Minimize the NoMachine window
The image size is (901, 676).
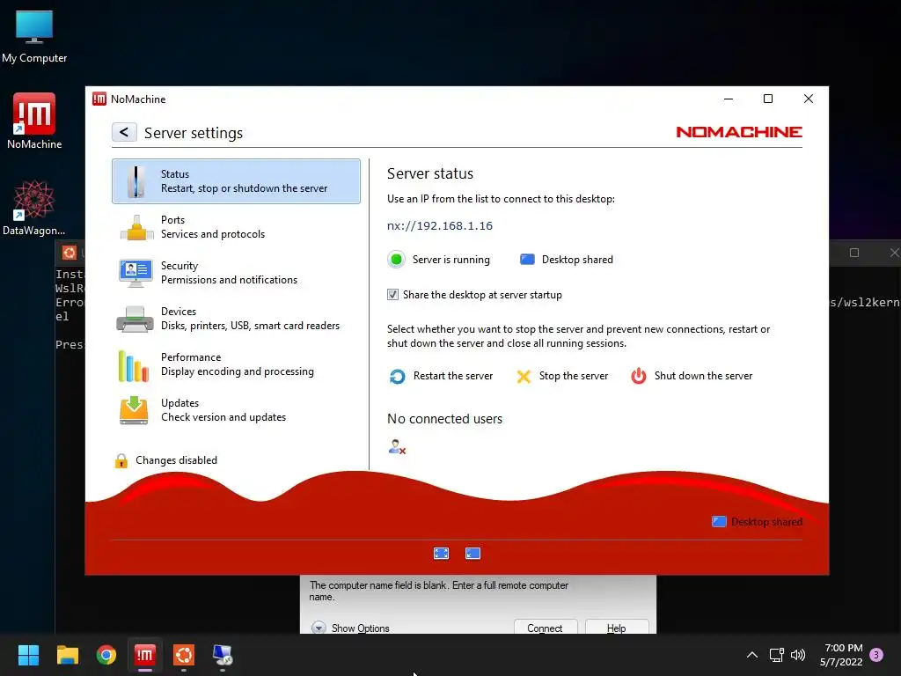coord(729,99)
